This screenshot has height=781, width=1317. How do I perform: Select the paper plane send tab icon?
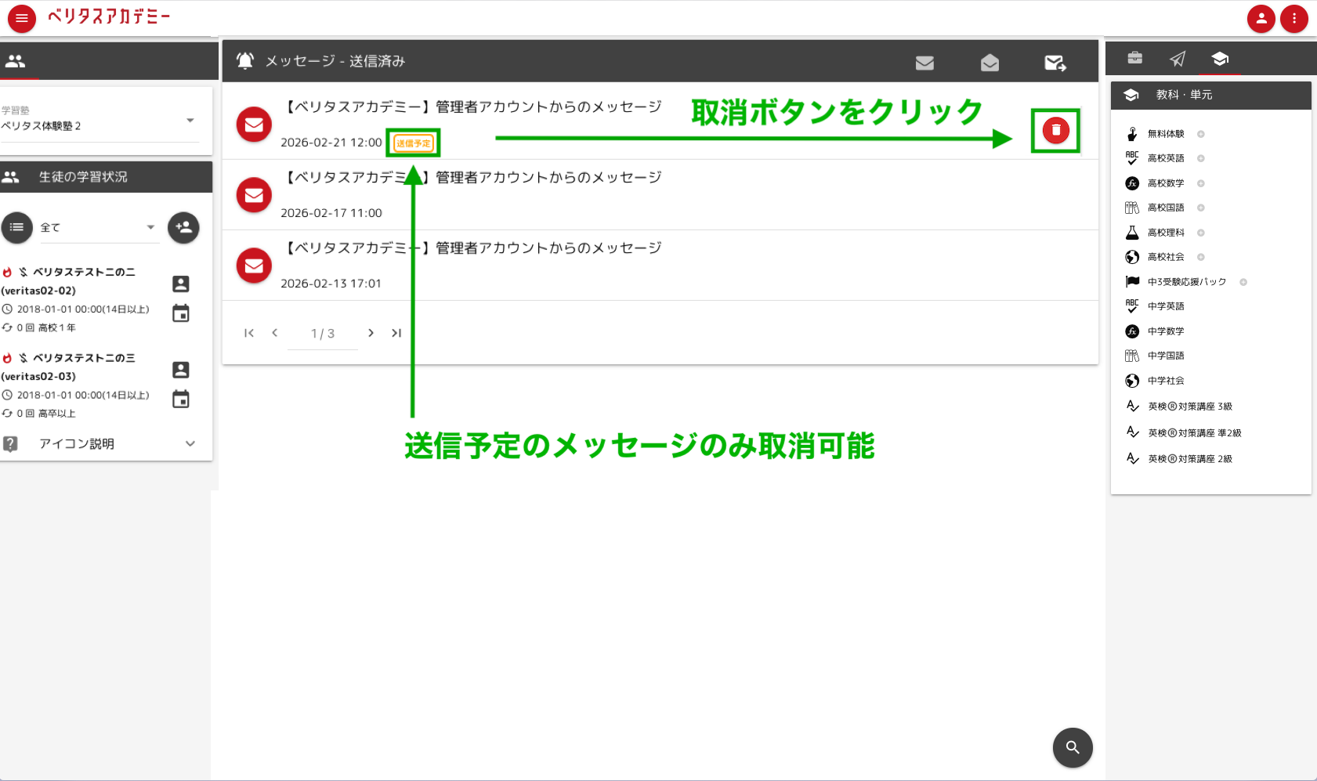1178,58
